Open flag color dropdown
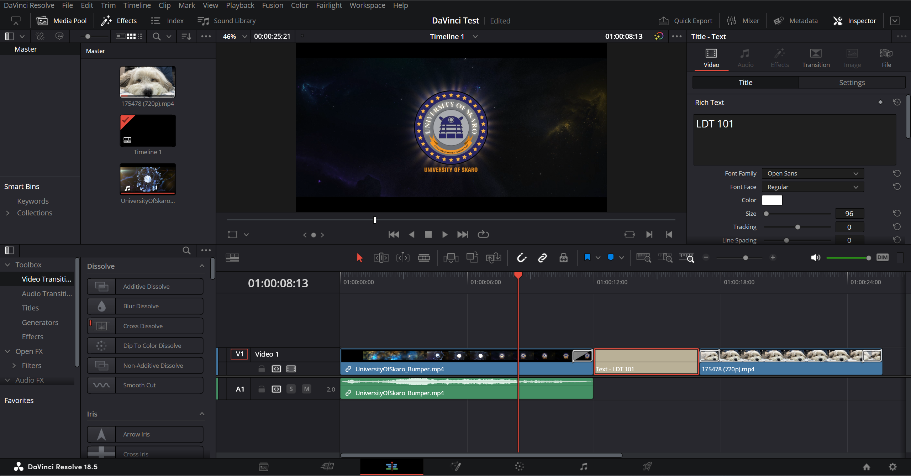 (x=598, y=258)
